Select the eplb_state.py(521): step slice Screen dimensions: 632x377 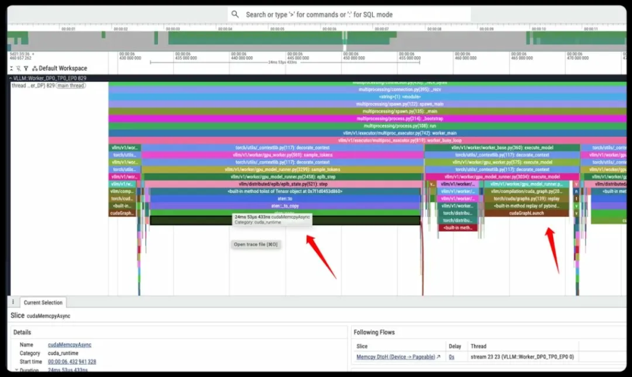coord(283,184)
